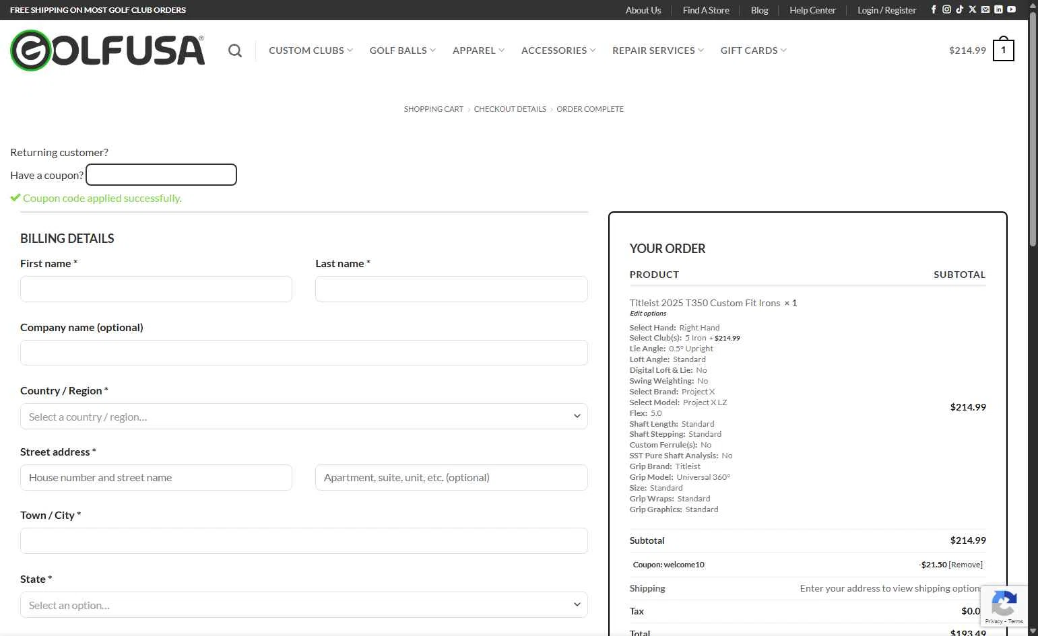The width and height of the screenshot is (1038, 636).
Task: Click the $214.99 cart total in header
Action: pos(967,50)
